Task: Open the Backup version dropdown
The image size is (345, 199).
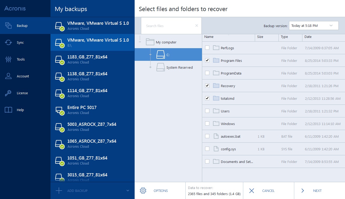Action: pos(314,26)
